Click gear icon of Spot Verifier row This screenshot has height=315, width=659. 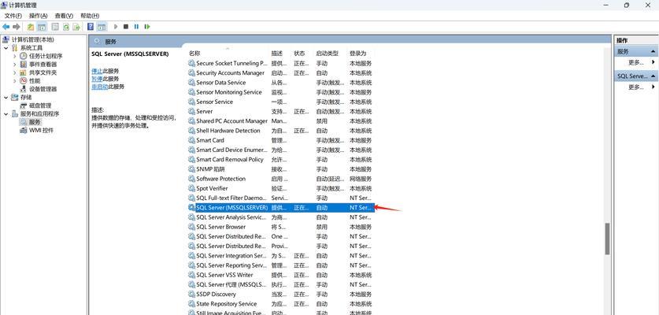tap(191, 188)
